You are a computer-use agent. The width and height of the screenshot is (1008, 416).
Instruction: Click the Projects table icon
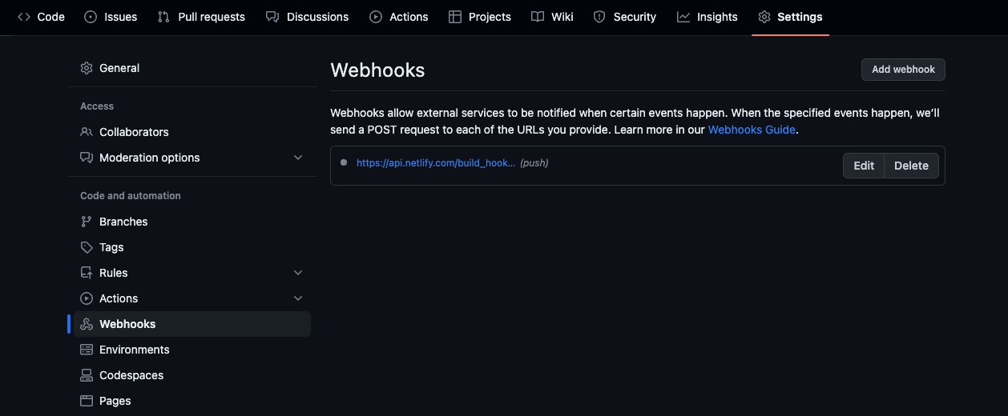pos(455,17)
